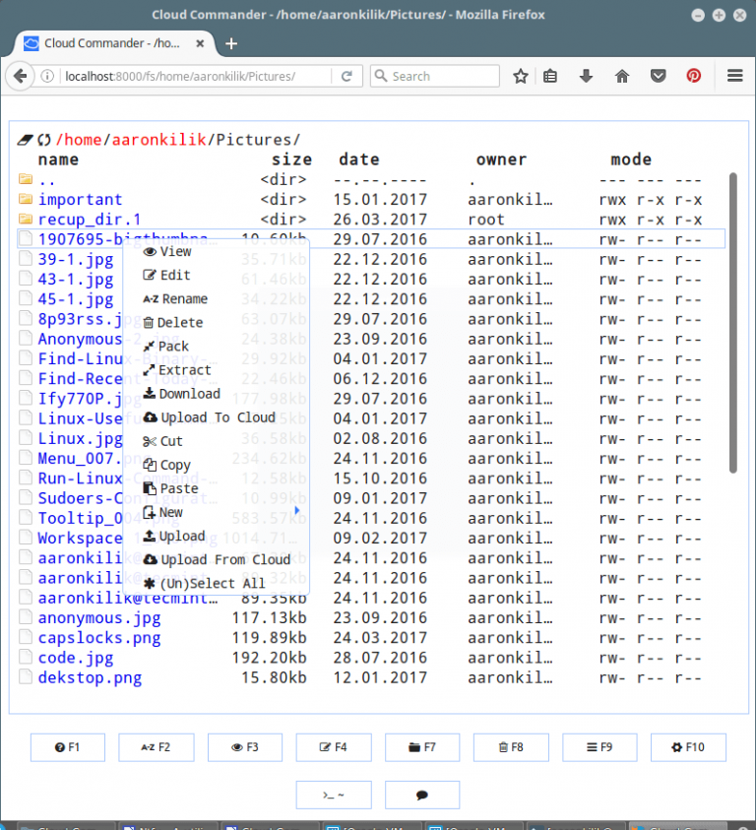
Task: Choose Upload To Cloud menu entry
Action: [x=217, y=417]
